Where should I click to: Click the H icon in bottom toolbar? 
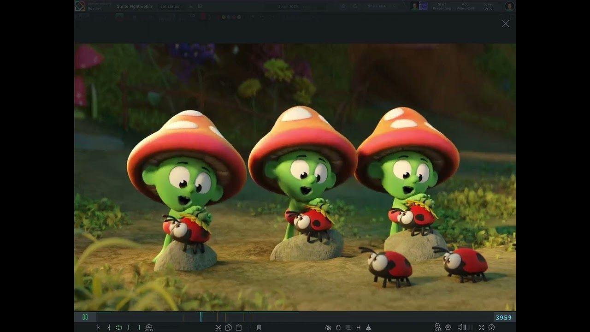(358, 327)
